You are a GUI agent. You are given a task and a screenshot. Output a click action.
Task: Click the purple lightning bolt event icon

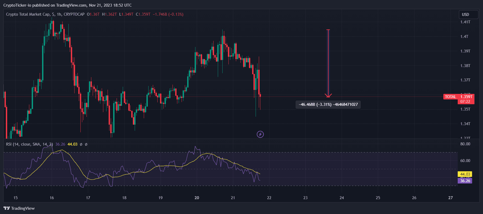(x=260, y=134)
